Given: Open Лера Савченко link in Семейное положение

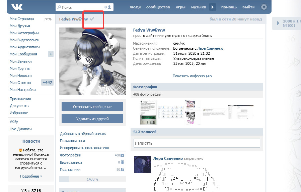Looking at the screenshot, I should pyautogui.click(x=210, y=48).
